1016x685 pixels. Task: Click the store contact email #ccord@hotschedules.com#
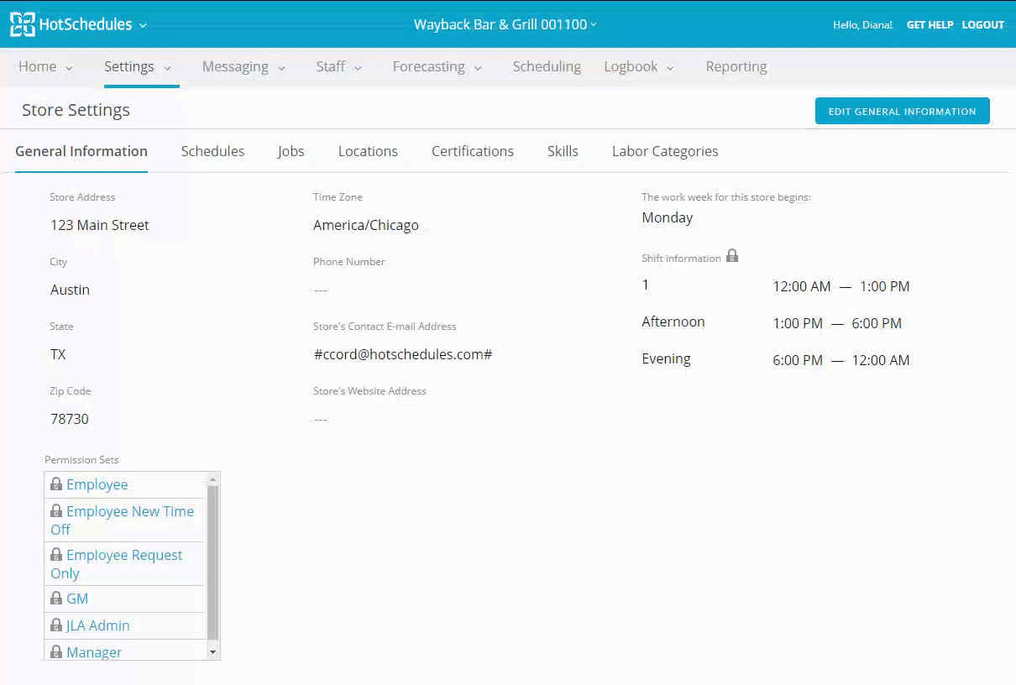[403, 354]
